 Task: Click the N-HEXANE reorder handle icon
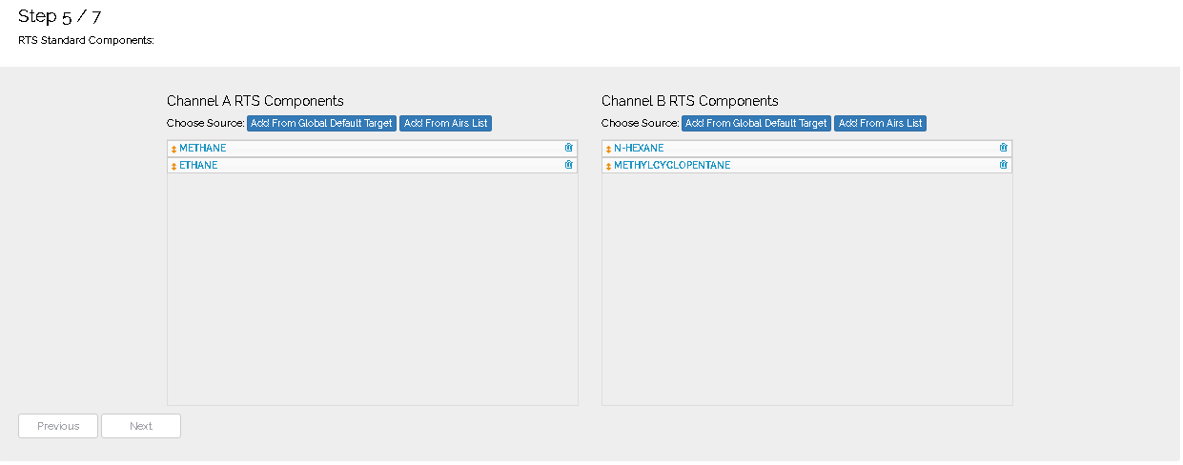coord(608,149)
